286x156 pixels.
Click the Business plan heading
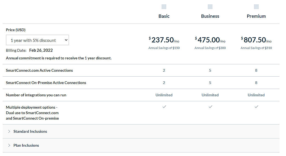pyautogui.click(x=210, y=16)
